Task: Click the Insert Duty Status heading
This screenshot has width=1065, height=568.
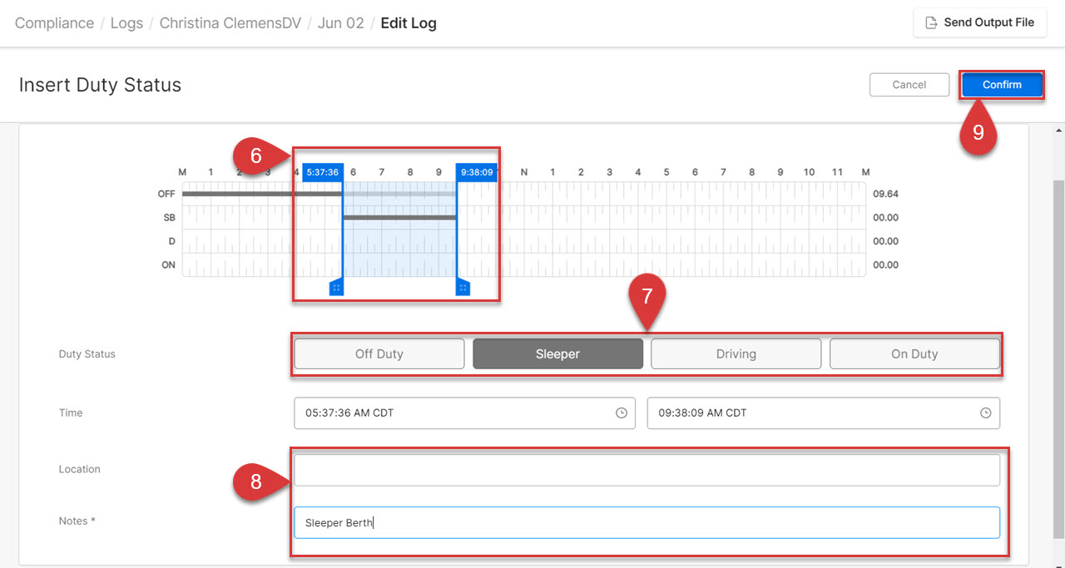Action: (x=100, y=85)
